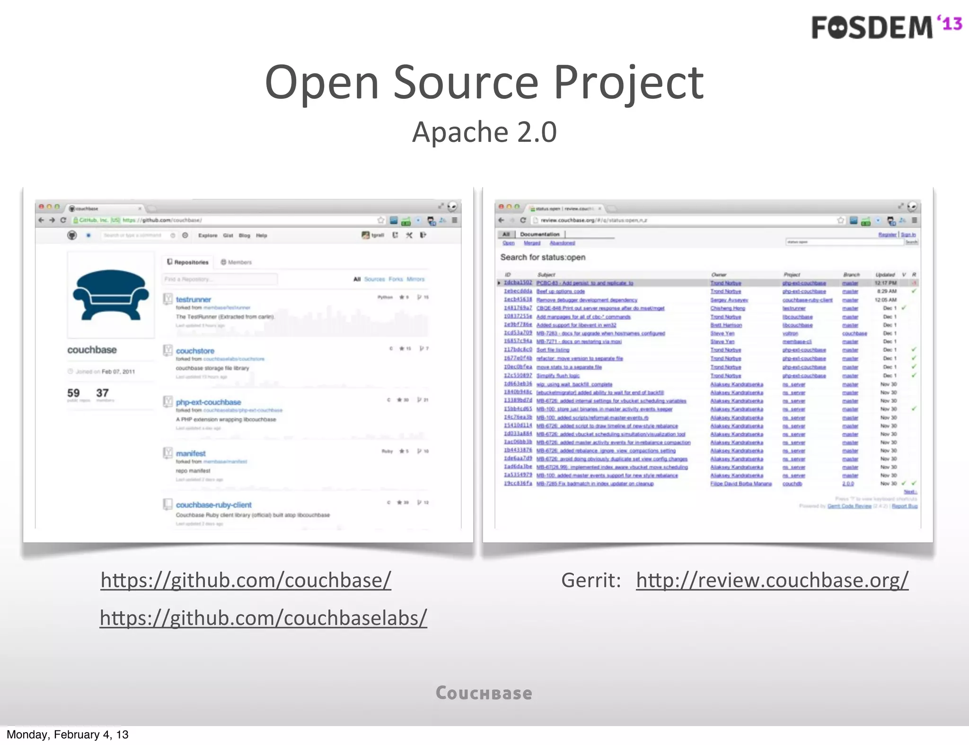Choose the Forks repository filter
The width and height of the screenshot is (969, 745).
396,279
